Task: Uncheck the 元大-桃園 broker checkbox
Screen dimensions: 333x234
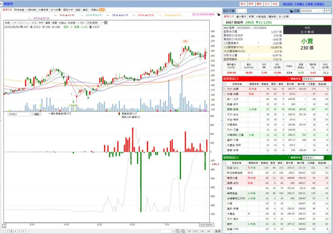Action: 225,89
